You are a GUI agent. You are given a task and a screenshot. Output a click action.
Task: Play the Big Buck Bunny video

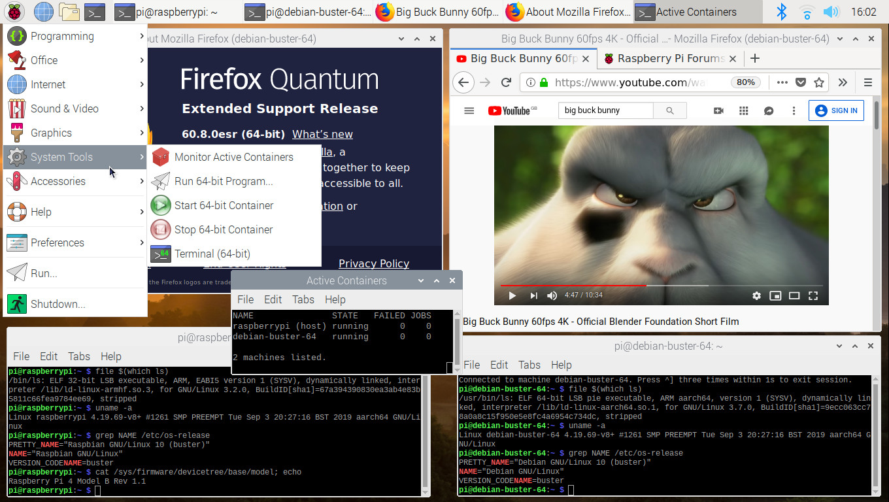click(512, 295)
